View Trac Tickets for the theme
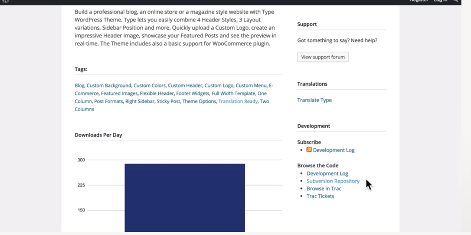 320,196
